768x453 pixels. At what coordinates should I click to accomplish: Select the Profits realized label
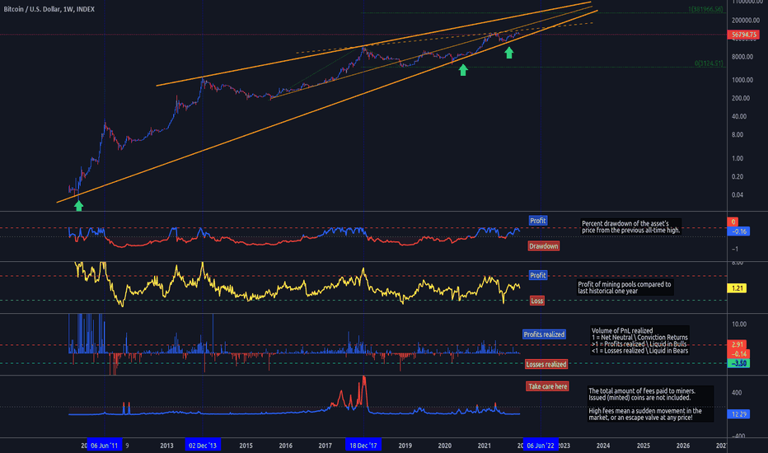544,334
